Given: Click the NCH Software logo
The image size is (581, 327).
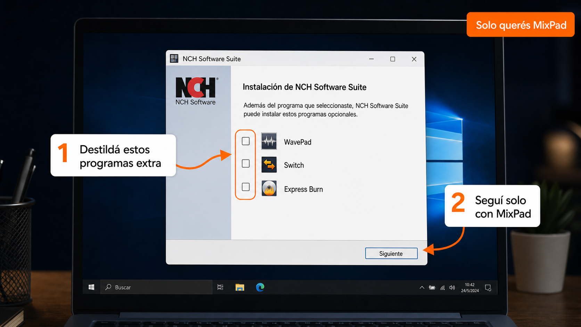Looking at the screenshot, I should pyautogui.click(x=196, y=91).
